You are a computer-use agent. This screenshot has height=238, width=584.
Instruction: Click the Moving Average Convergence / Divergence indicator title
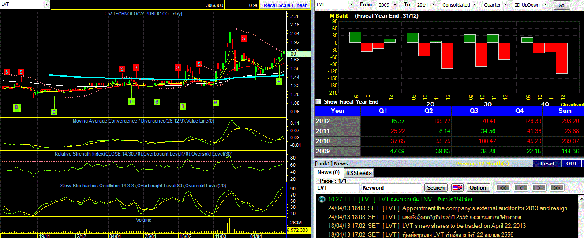click(143, 121)
